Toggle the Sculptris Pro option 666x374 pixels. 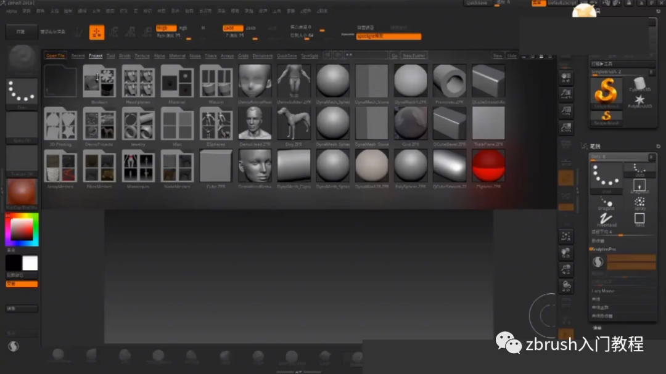pos(604,249)
